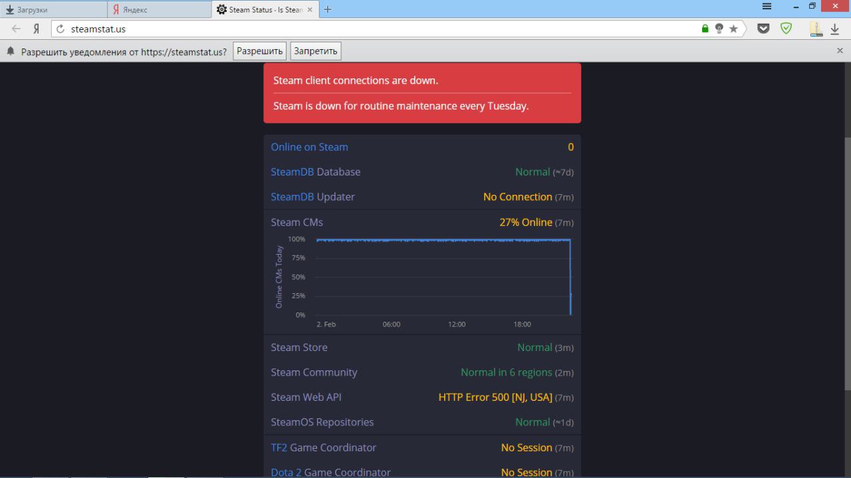
Task: Open SteamDB link in Database row
Action: click(292, 172)
